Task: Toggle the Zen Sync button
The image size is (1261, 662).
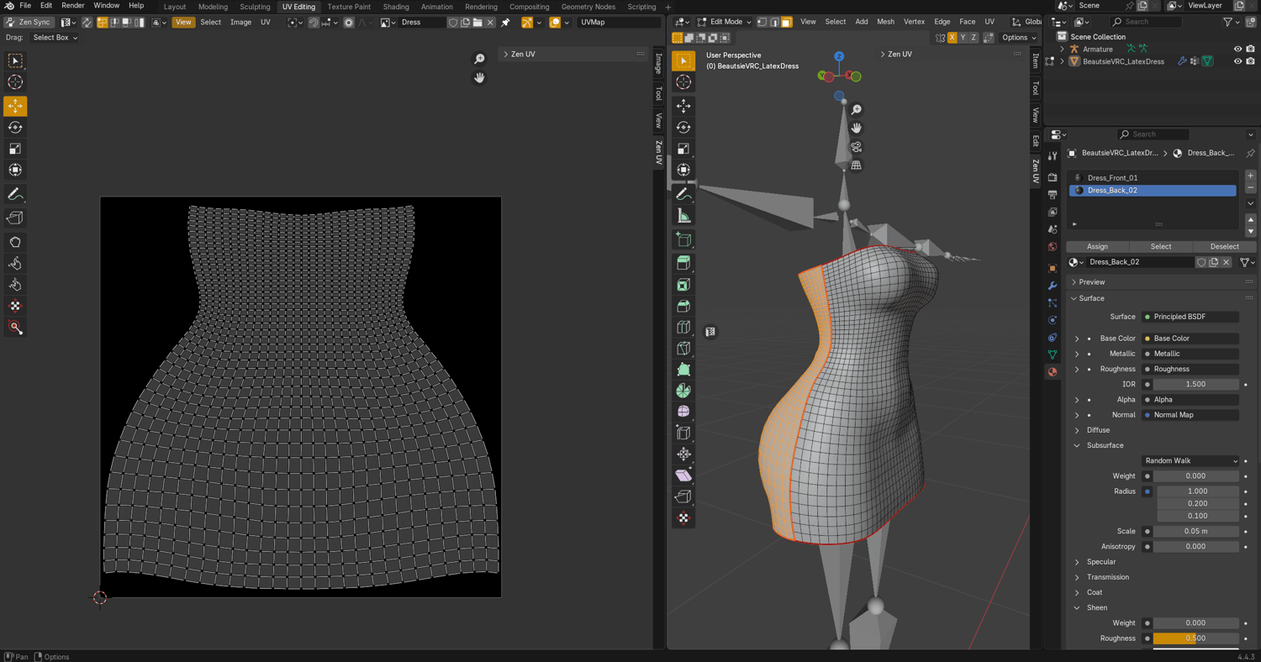Action: coord(29,22)
